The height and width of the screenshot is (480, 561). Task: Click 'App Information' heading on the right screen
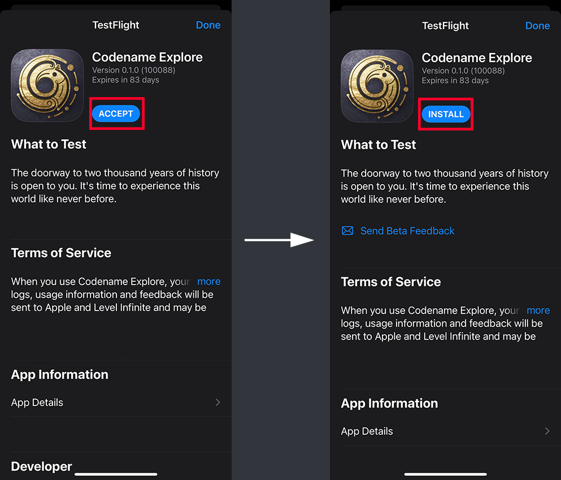click(389, 403)
